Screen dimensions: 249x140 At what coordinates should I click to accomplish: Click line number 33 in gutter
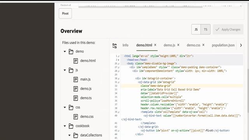tap(116, 89)
